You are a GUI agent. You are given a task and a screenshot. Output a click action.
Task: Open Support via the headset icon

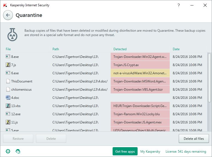click(x=18, y=151)
